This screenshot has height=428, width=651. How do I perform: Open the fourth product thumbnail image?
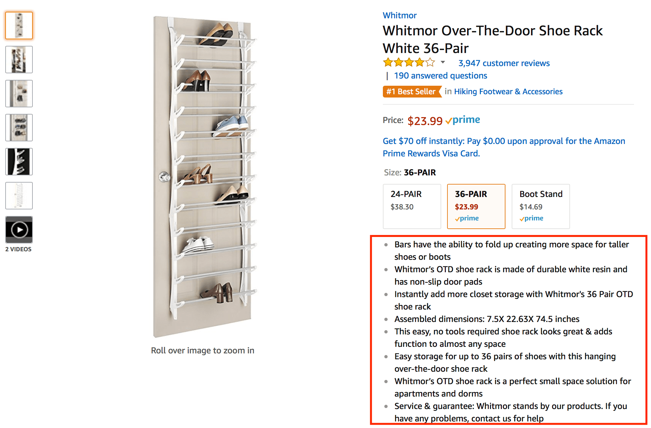(19, 128)
